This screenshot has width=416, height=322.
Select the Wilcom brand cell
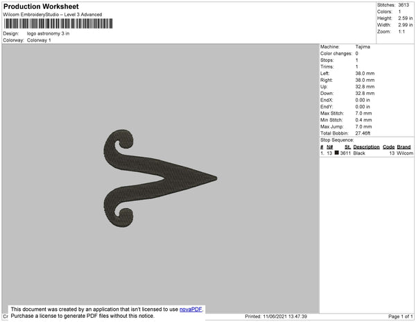click(405, 153)
